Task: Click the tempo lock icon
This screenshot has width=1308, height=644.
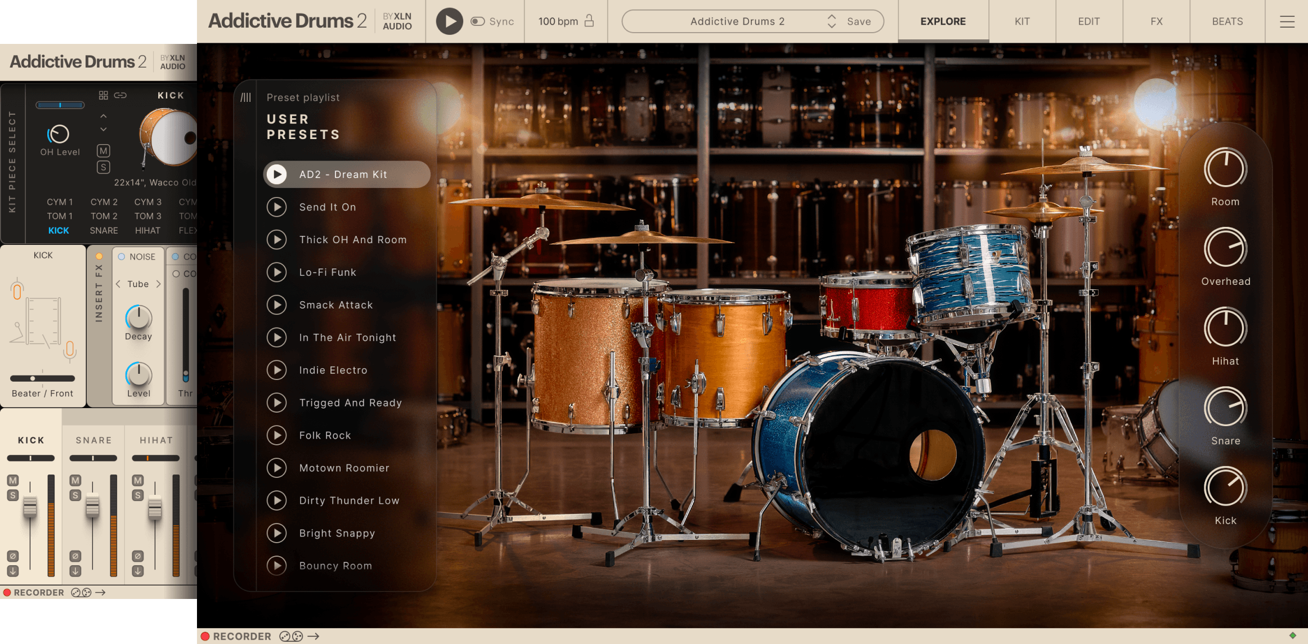Action: [x=589, y=21]
